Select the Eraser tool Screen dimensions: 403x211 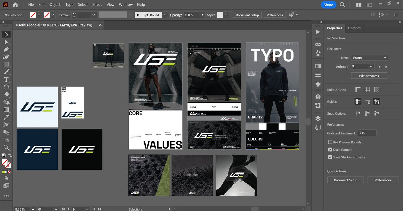(6, 94)
